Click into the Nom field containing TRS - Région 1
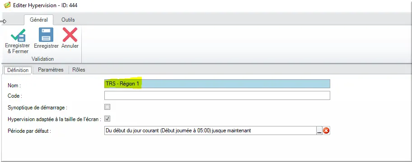The image size is (412, 162). [x=217, y=84]
